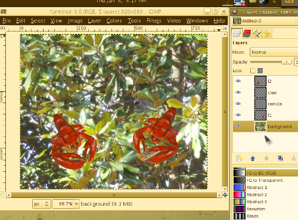Select the remote layer thumbnail
The width and height of the screenshot is (298, 220).
(x=260, y=104)
